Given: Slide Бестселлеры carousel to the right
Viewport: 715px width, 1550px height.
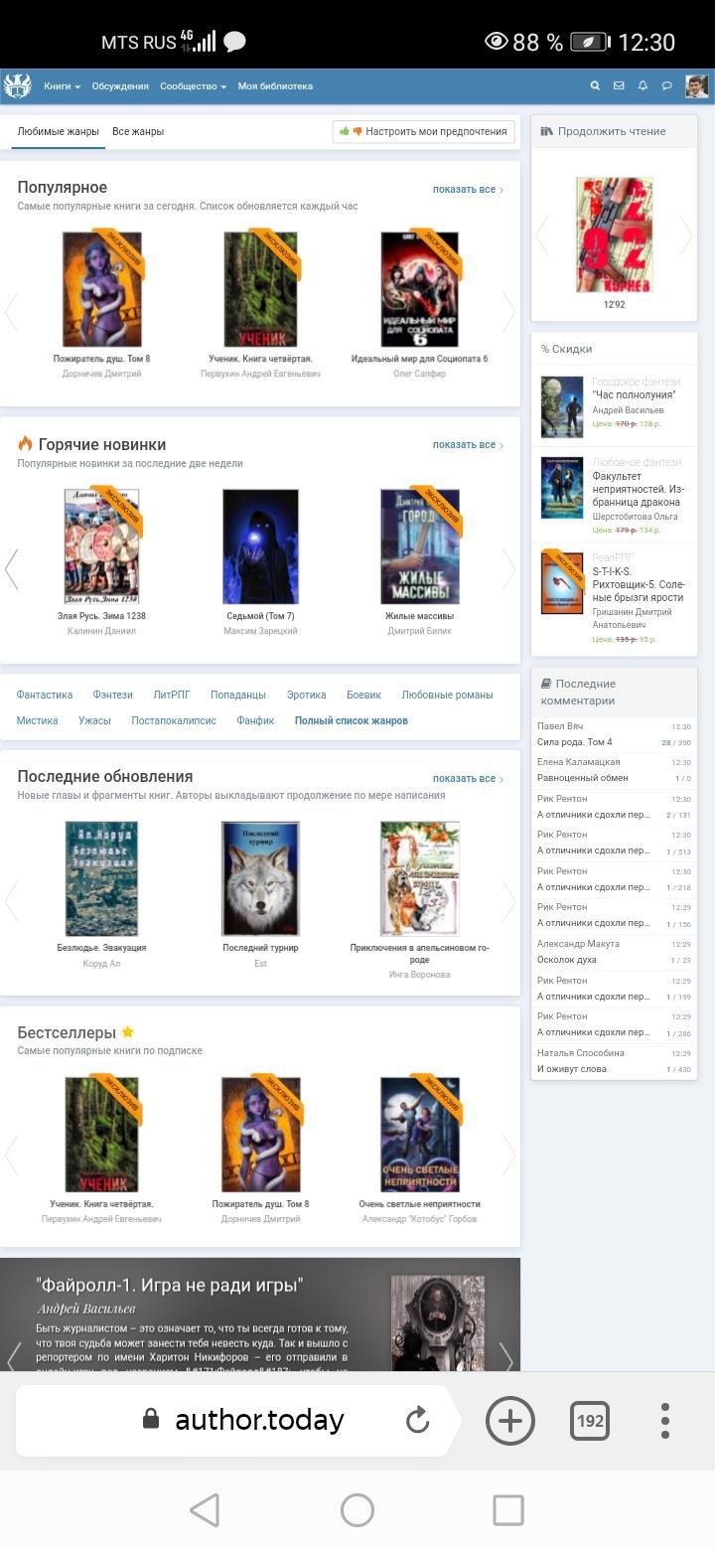Looking at the screenshot, I should point(508,1156).
